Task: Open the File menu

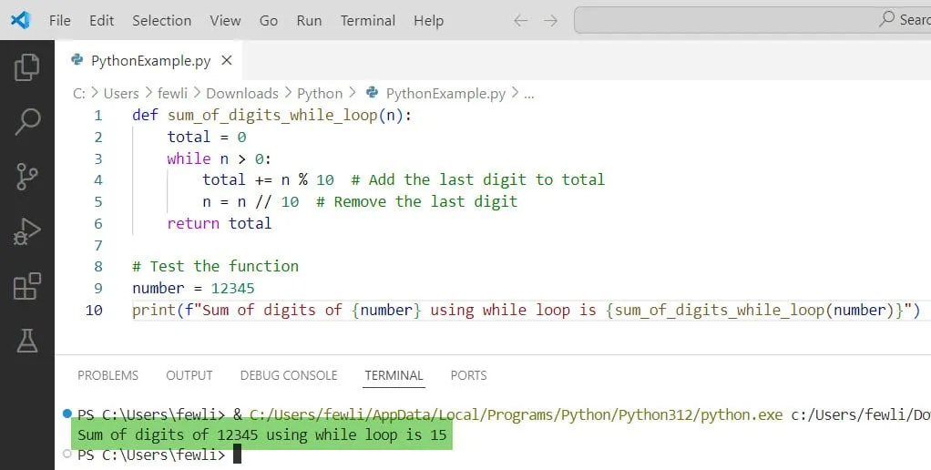Action: 60,20
